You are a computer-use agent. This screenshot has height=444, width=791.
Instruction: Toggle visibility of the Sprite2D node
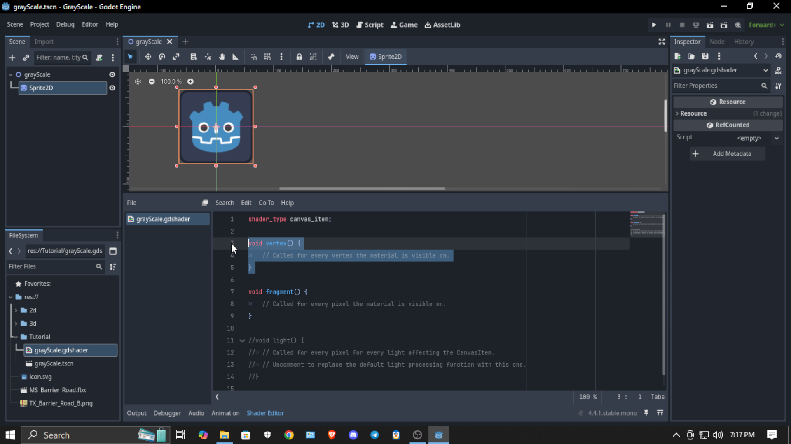point(112,88)
